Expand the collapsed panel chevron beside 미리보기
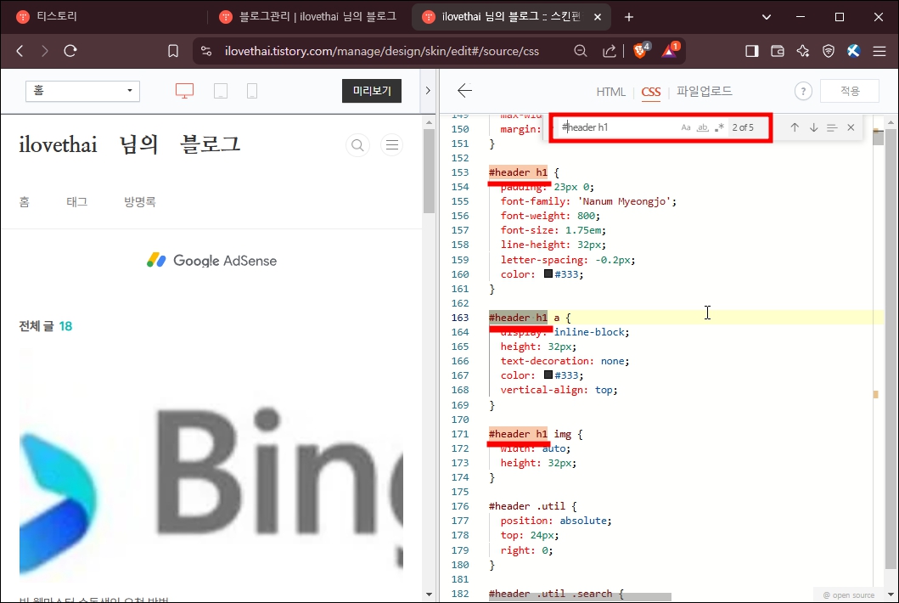The image size is (899, 603). click(x=429, y=90)
